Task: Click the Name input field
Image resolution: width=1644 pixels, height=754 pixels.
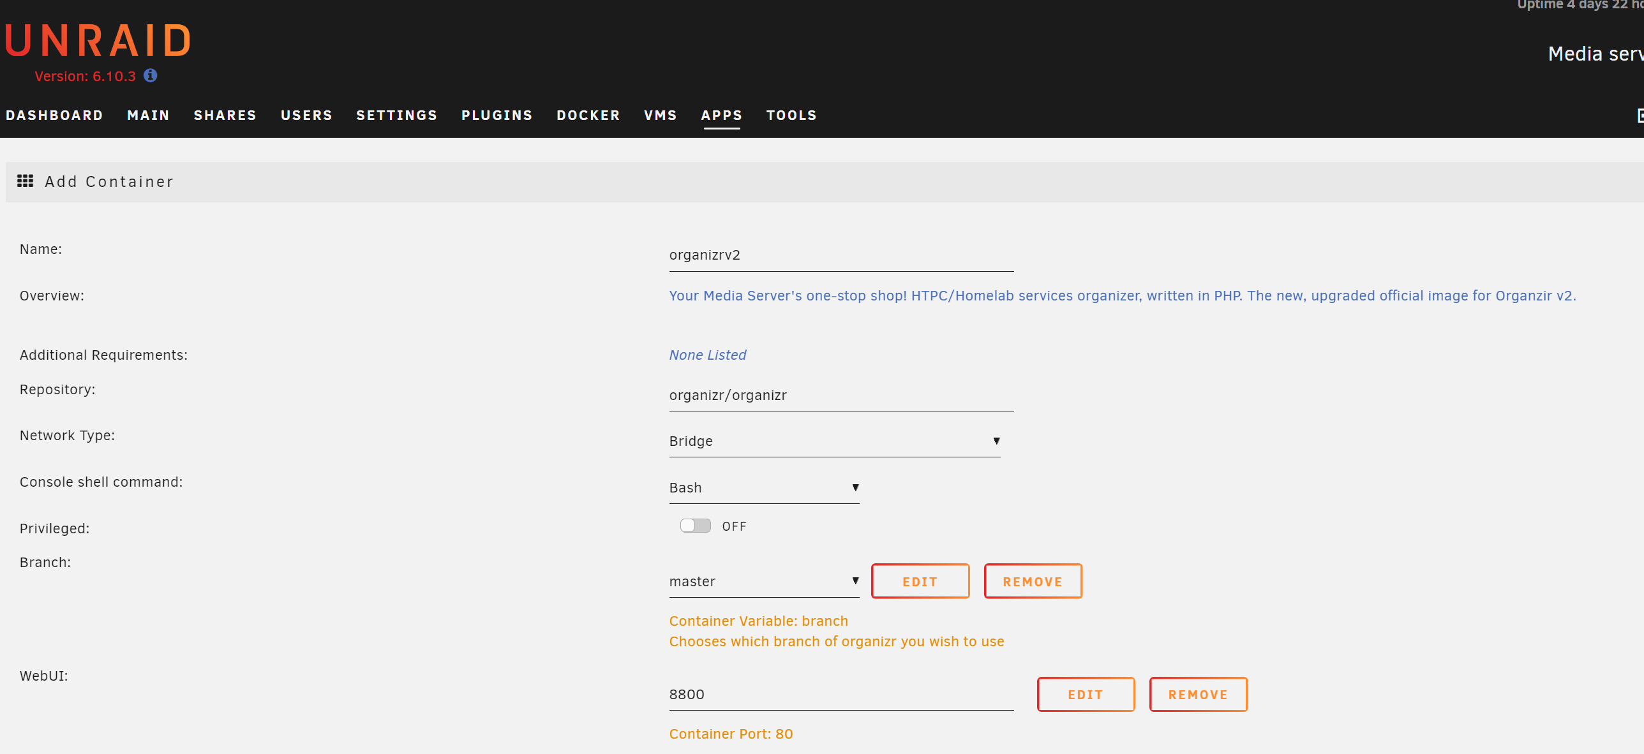Action: [841, 255]
